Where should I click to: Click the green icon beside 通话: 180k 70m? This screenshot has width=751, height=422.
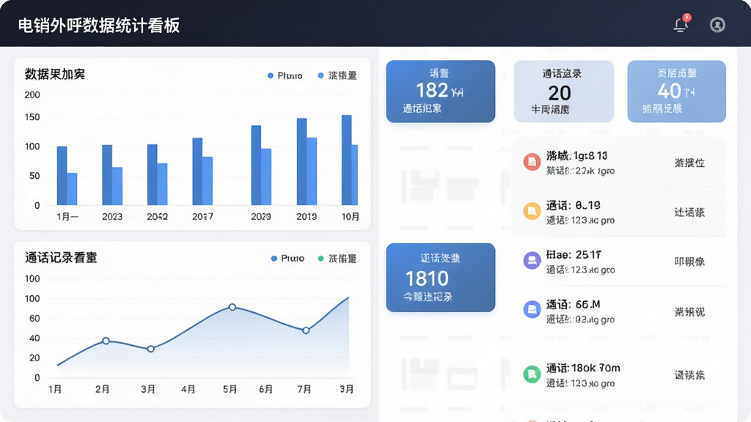tap(532, 374)
